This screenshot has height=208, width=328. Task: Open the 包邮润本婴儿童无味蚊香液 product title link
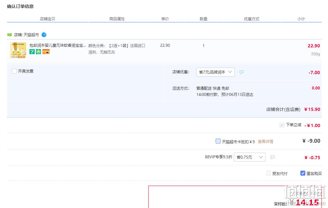pos(58,45)
